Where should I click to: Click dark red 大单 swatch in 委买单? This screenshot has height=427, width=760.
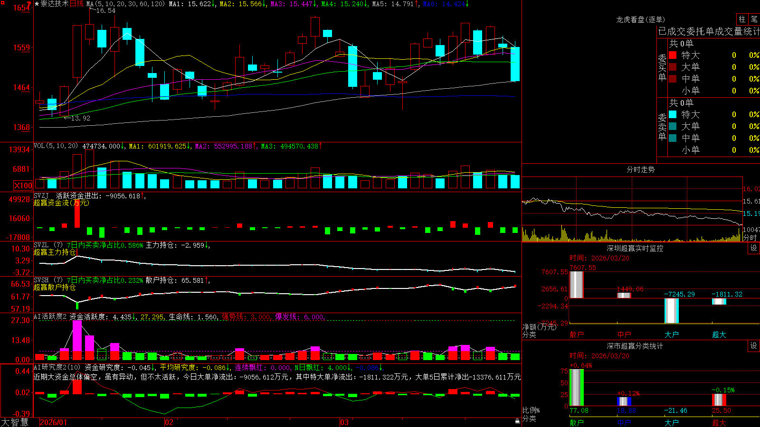click(x=673, y=67)
